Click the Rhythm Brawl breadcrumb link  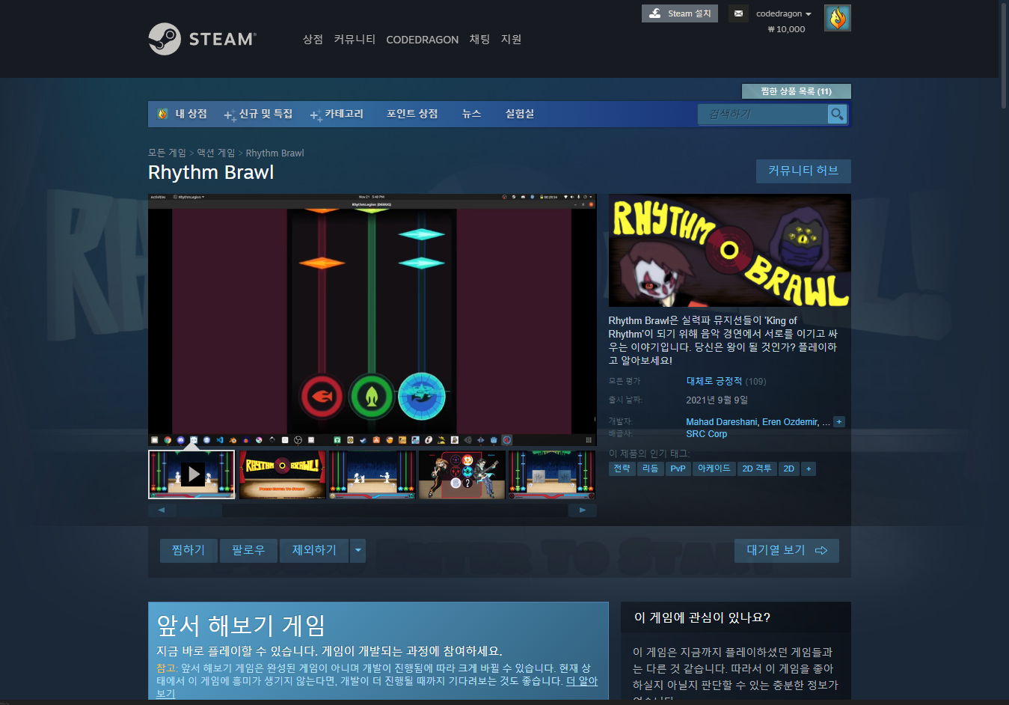pos(275,153)
